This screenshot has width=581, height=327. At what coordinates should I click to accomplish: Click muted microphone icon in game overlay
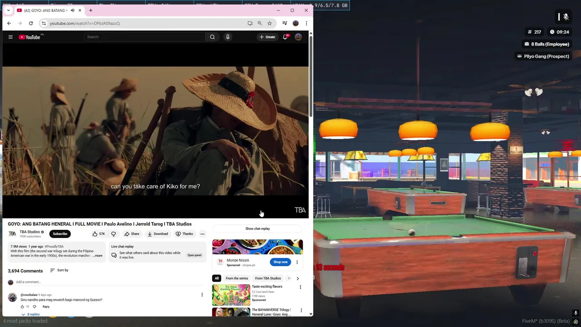[x=566, y=17]
